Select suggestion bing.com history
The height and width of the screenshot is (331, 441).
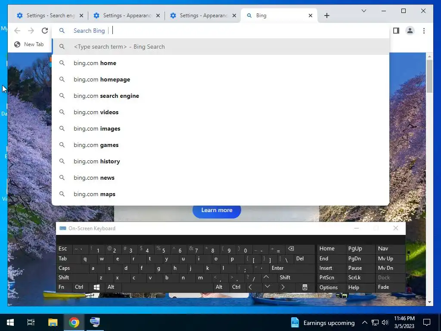coord(220,161)
